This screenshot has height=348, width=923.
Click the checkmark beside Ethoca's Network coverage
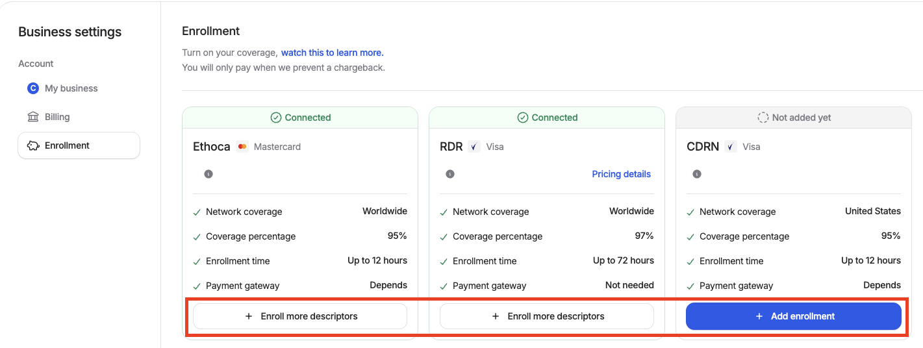click(x=197, y=212)
